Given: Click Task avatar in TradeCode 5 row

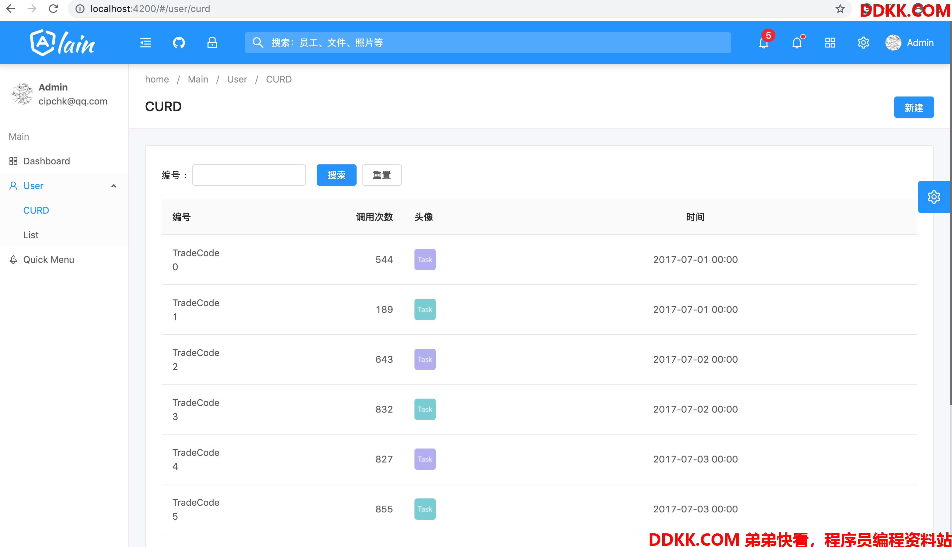Looking at the screenshot, I should (425, 509).
